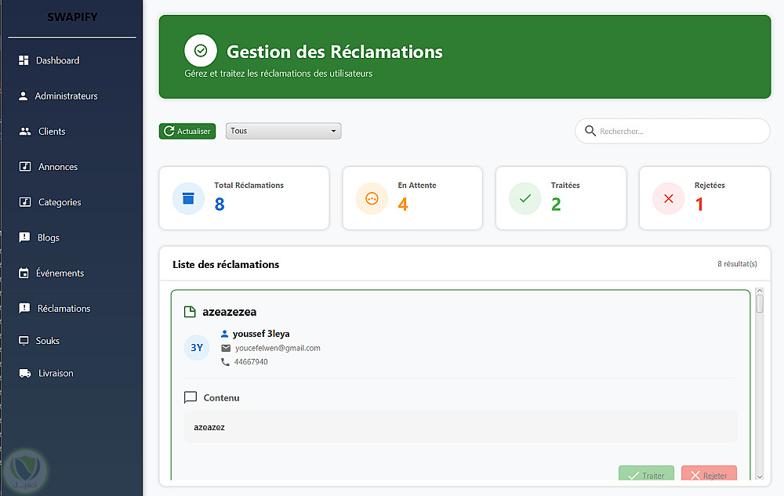The width and height of the screenshot is (784, 496).
Task: Click the Dashboard grid icon in sidebar
Action: pyautogui.click(x=24, y=60)
